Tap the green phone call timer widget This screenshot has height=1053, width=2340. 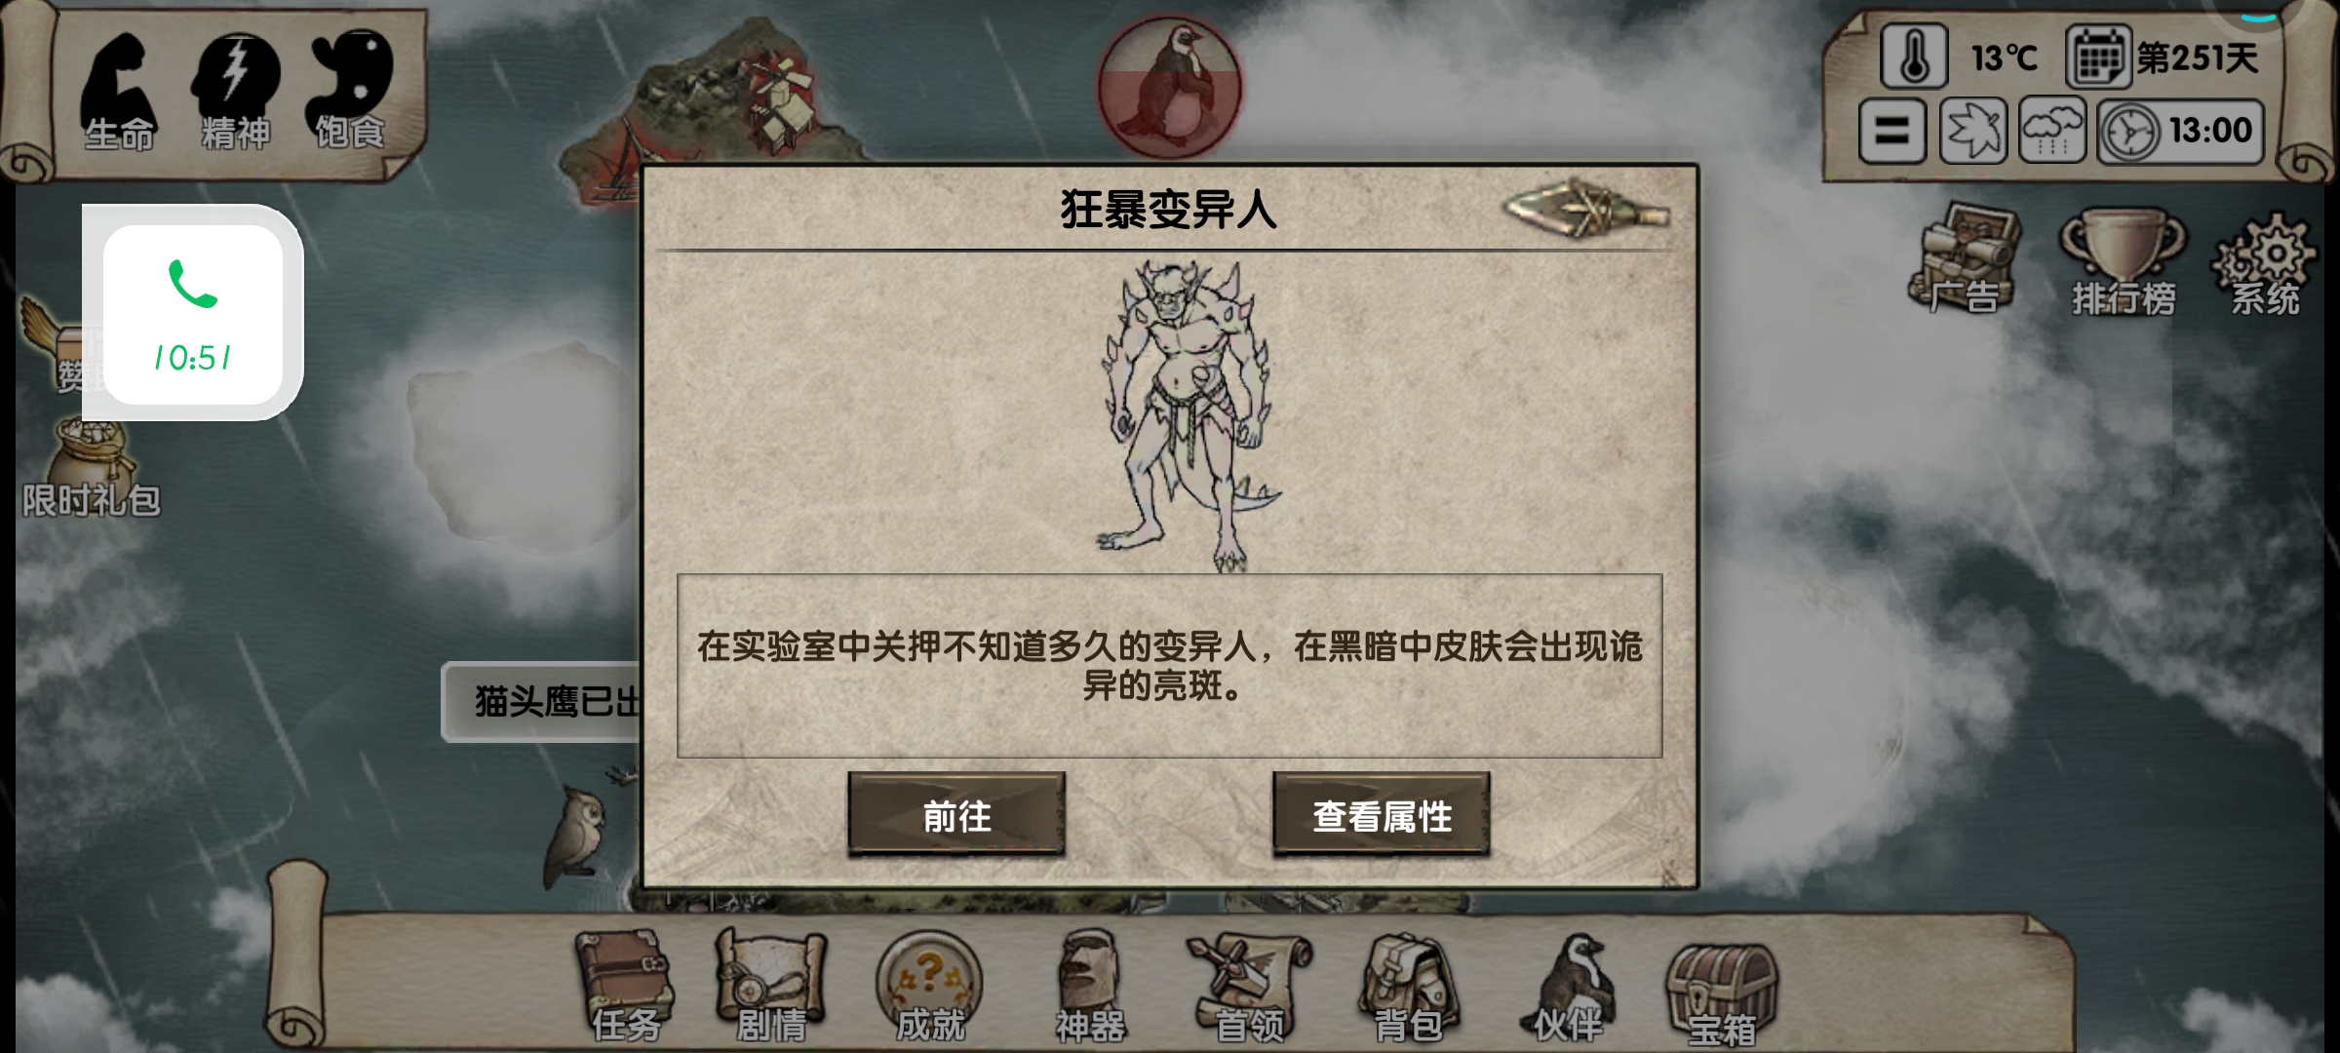pos(193,314)
